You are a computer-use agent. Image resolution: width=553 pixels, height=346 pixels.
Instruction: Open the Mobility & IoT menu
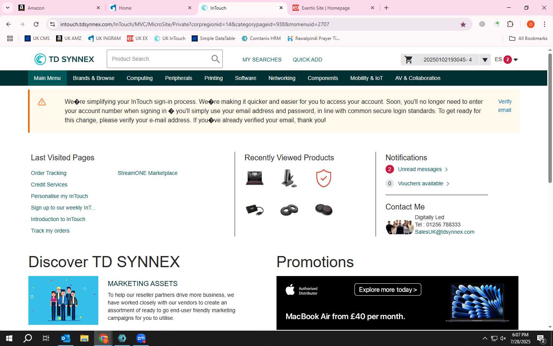[366, 78]
